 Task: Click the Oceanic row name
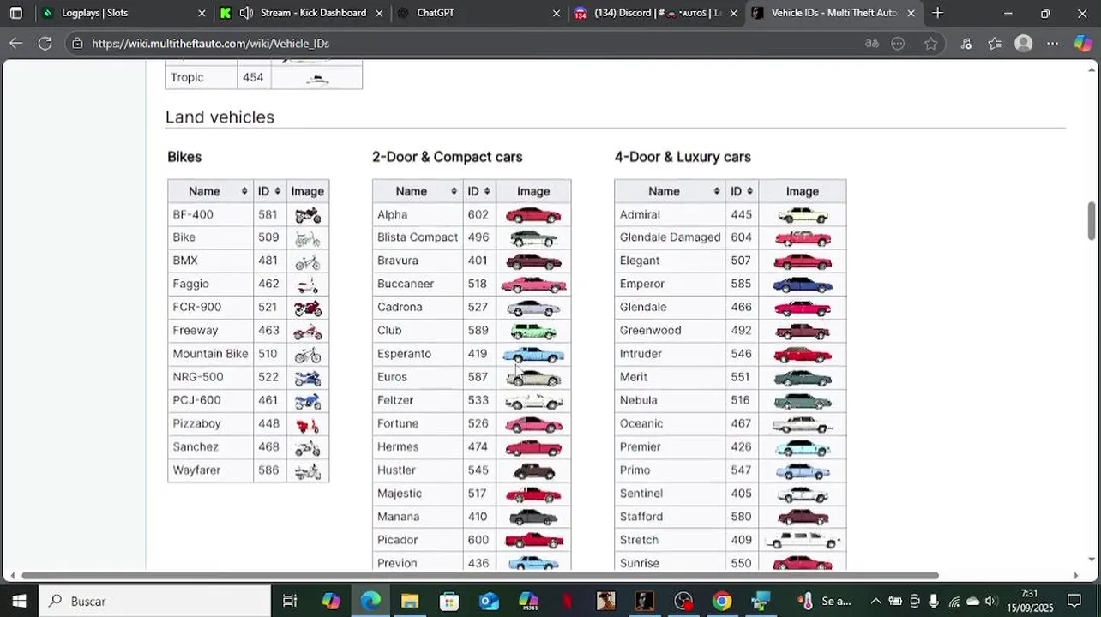(641, 423)
